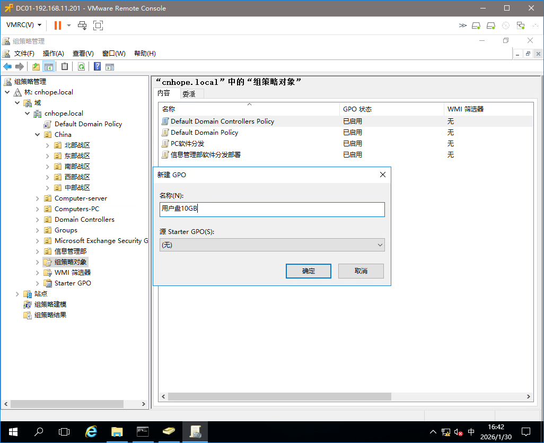Click the clipboard toolbar icon
The width and height of the screenshot is (544, 443).
(x=65, y=67)
